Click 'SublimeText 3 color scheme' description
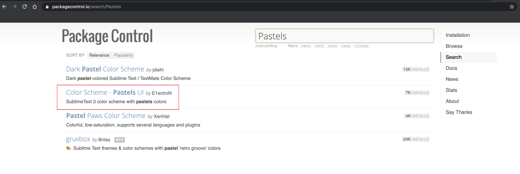 click(116, 102)
